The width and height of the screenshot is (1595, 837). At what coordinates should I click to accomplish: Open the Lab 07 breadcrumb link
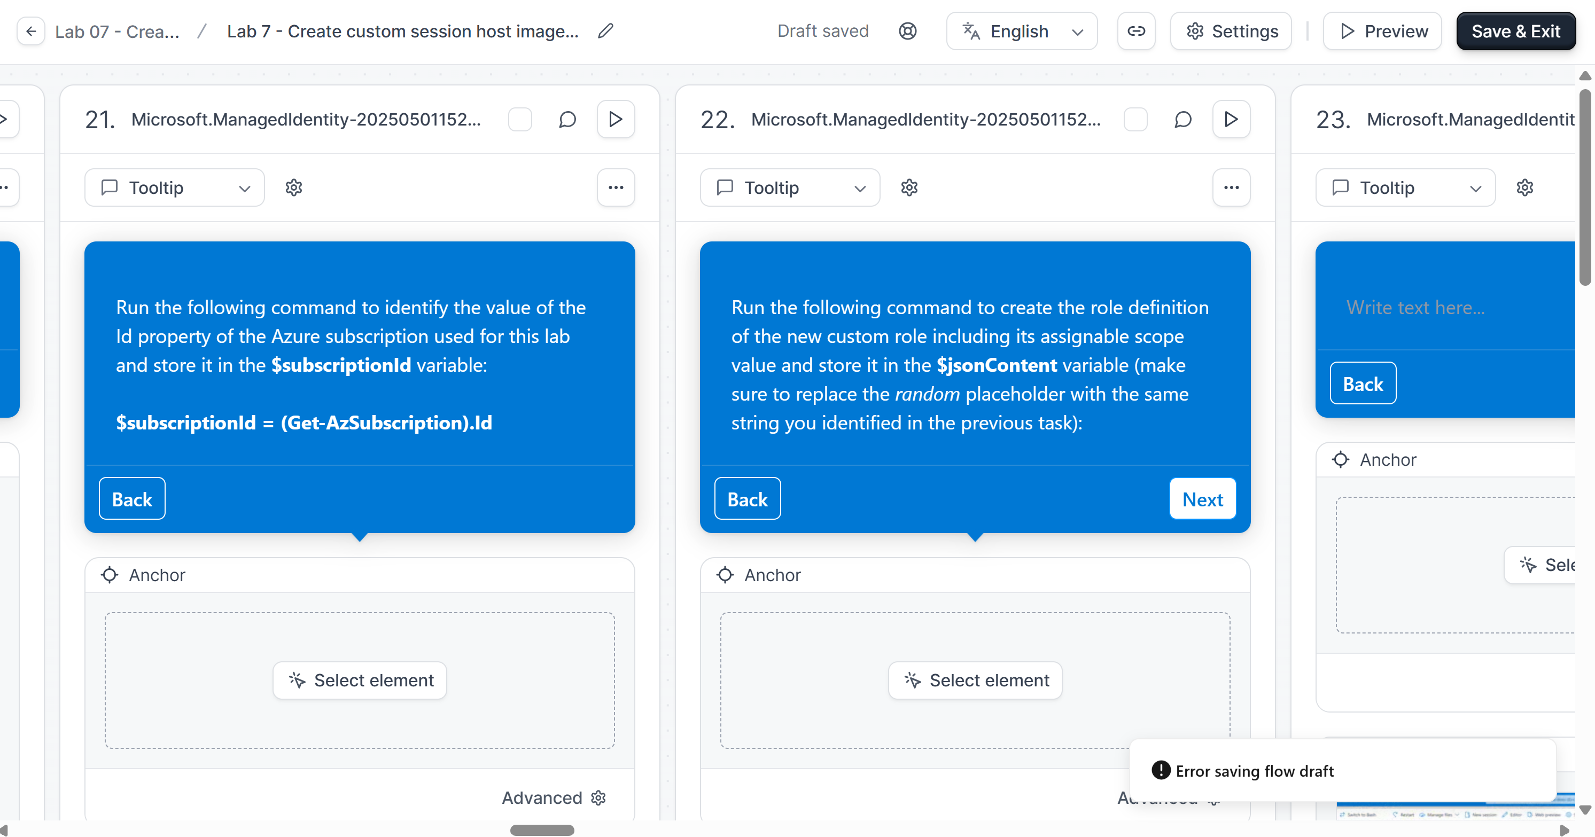(x=117, y=31)
